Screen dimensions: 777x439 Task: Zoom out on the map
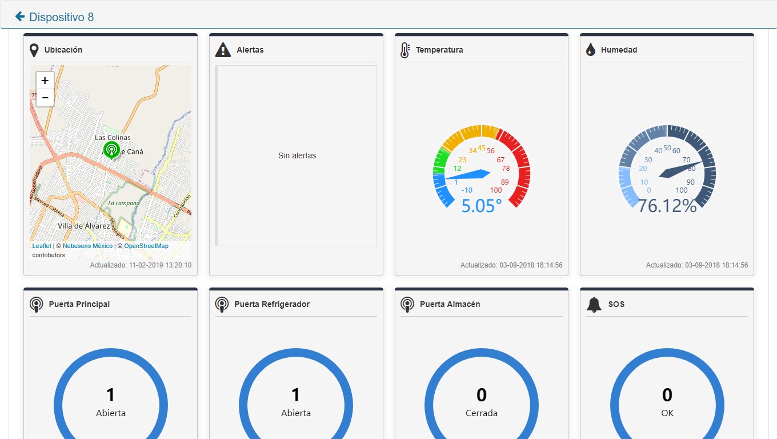45,98
